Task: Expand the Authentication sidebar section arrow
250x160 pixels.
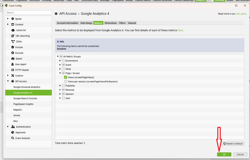Action: [8, 127]
